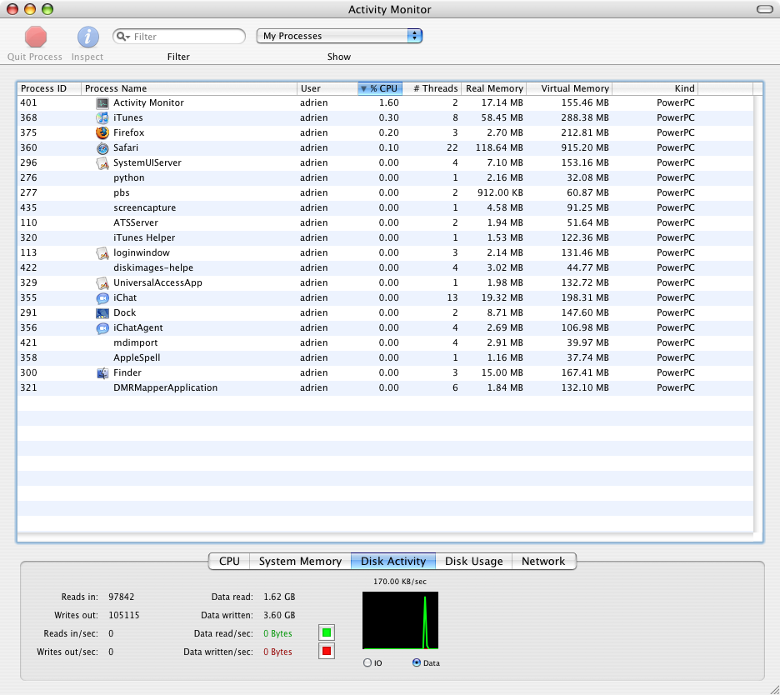Click the window resize grip corner
Screen dimensions: 780x695
[774, 689]
